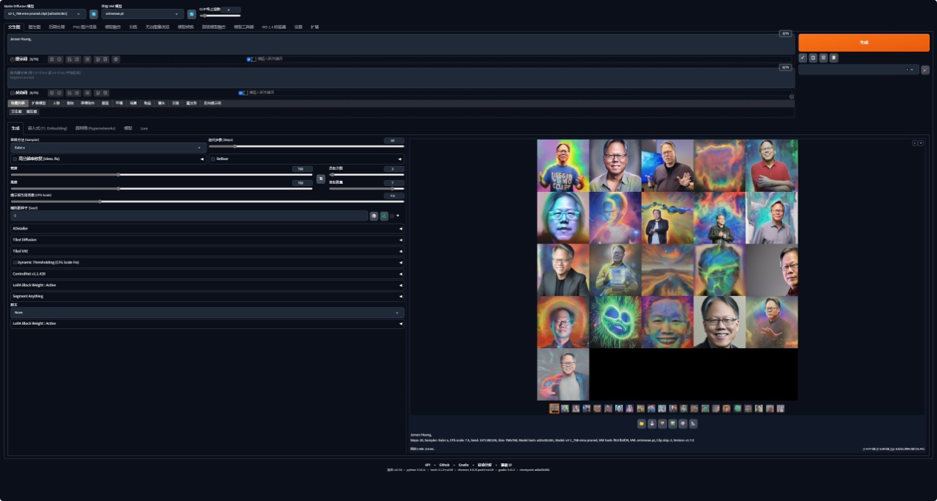This screenshot has width=937, height=501.
Task: Adjust the CFG Scale slider
Action: click(100, 201)
